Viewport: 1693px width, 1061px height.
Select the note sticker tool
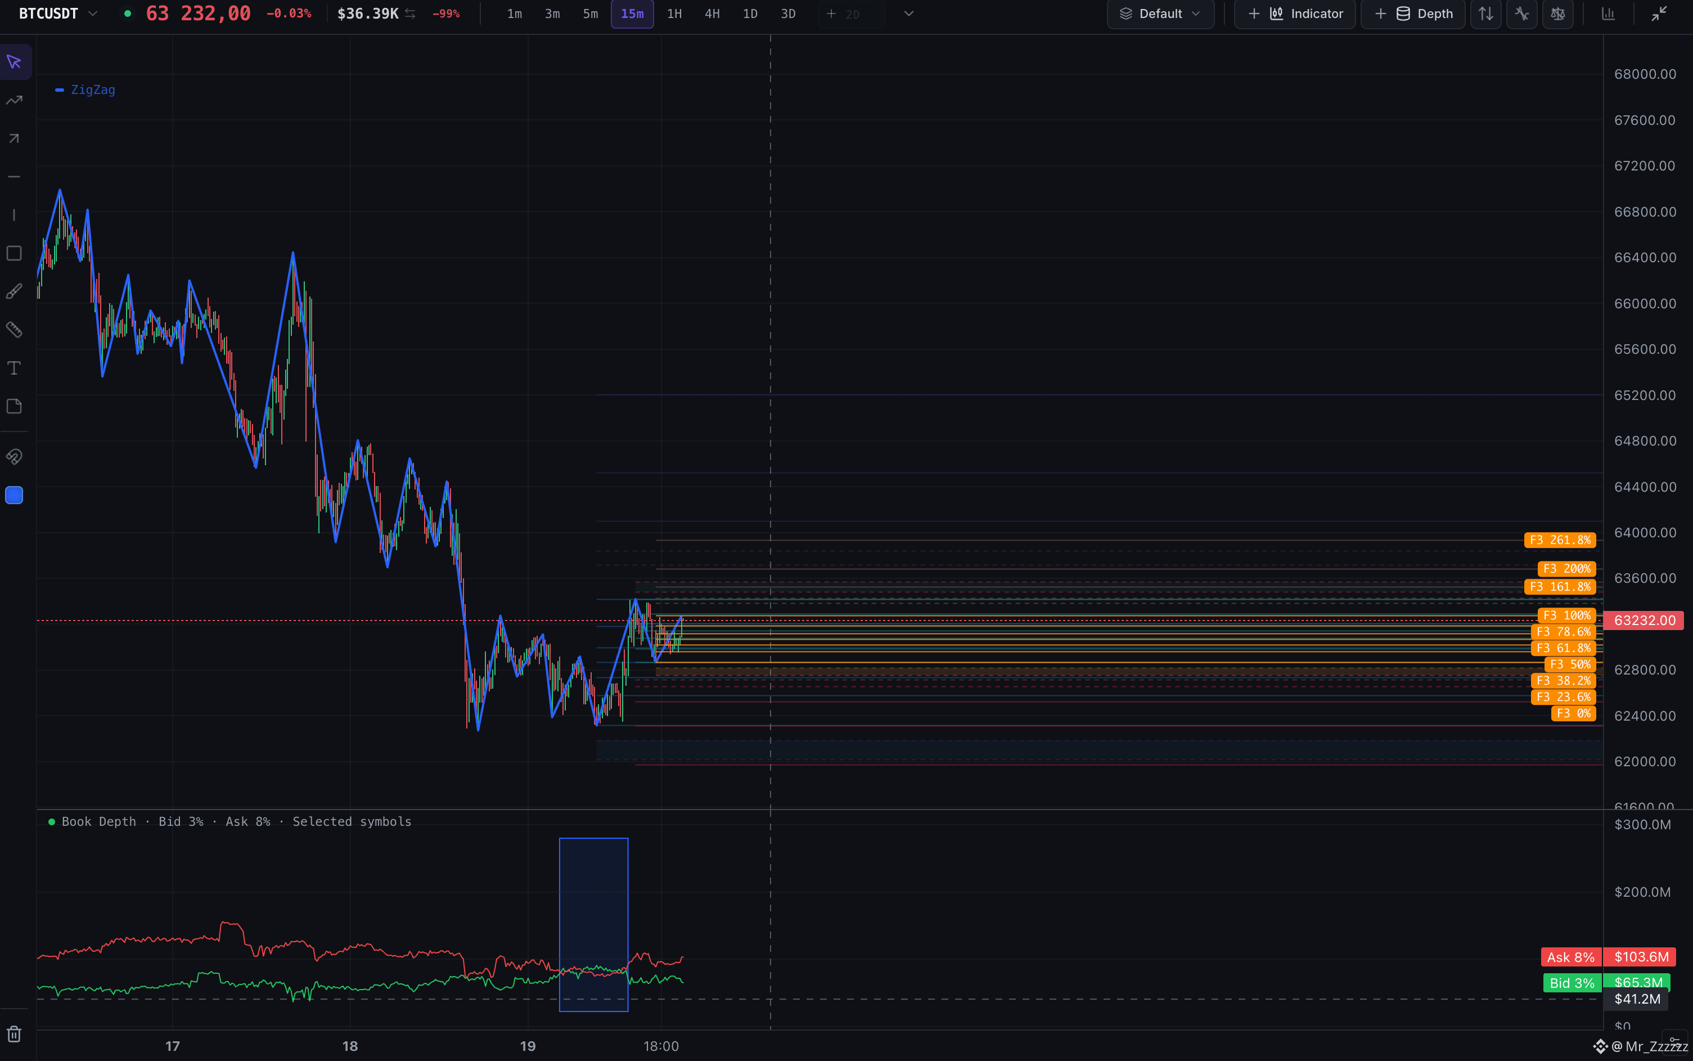pos(14,406)
